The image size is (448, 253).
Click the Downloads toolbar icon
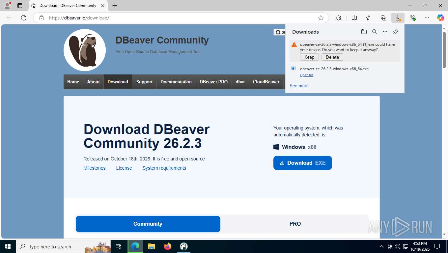tap(398, 18)
